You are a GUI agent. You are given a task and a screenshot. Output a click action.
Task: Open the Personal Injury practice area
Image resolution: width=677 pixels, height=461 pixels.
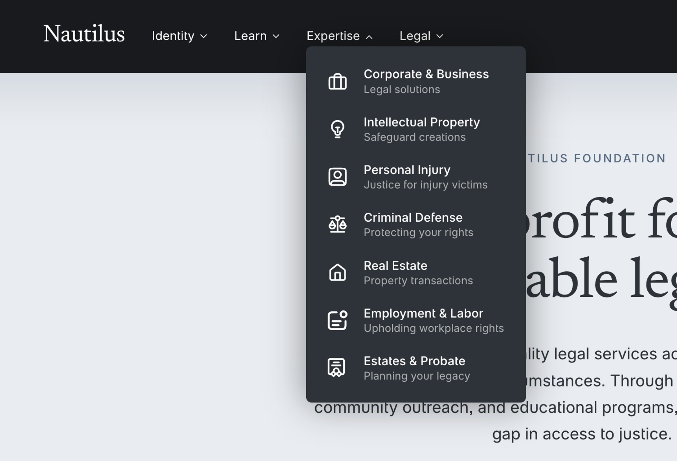point(416,177)
